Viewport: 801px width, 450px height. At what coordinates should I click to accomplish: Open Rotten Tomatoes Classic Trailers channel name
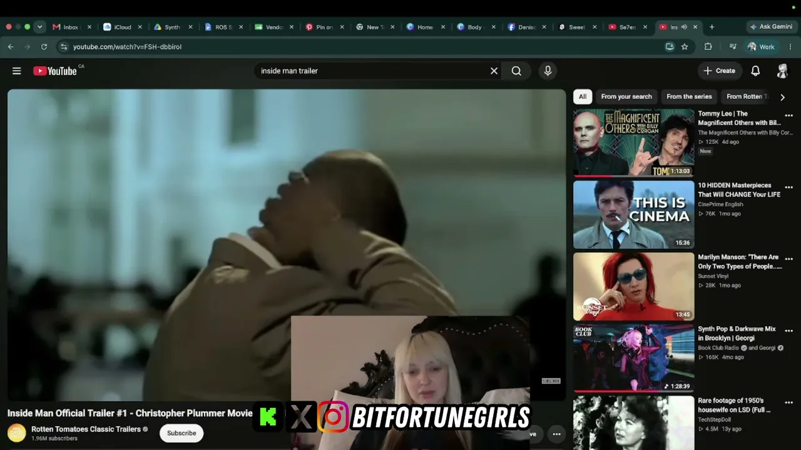86,429
